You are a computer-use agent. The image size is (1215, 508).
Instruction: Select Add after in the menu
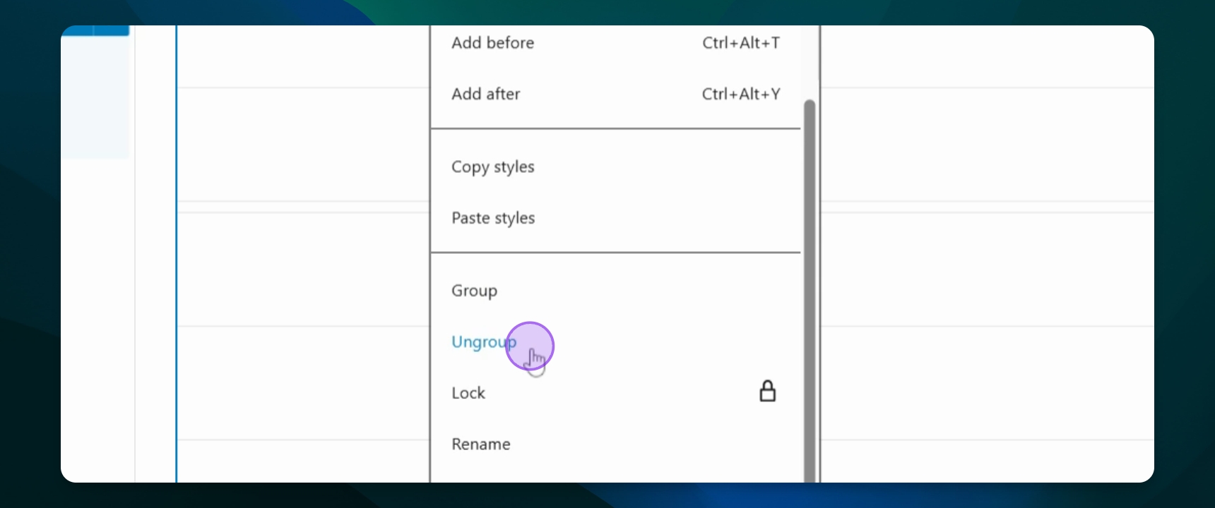click(485, 95)
